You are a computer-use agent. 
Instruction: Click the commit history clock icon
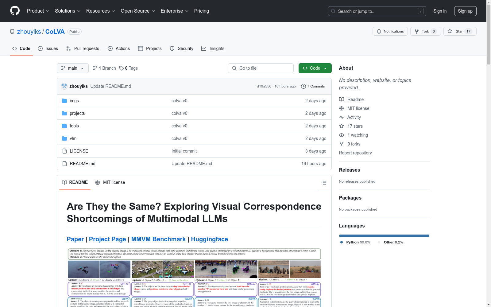click(x=303, y=86)
